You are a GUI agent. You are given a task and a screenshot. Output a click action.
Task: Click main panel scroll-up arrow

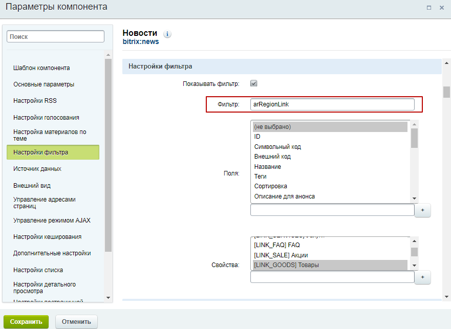point(446,63)
